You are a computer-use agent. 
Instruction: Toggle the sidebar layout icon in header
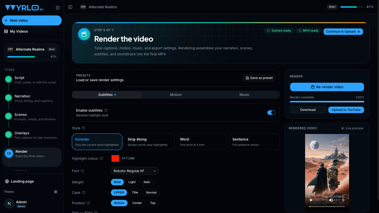point(70,7)
